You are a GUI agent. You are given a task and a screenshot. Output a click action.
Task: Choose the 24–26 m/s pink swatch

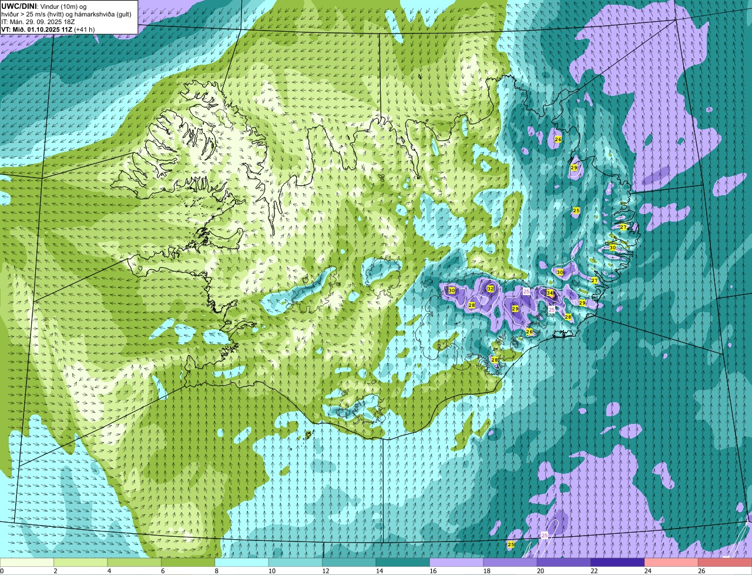click(x=672, y=563)
